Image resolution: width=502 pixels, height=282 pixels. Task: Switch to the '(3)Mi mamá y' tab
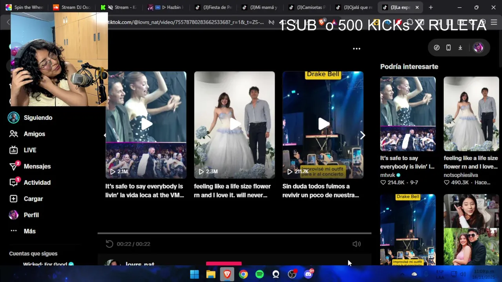click(x=260, y=7)
